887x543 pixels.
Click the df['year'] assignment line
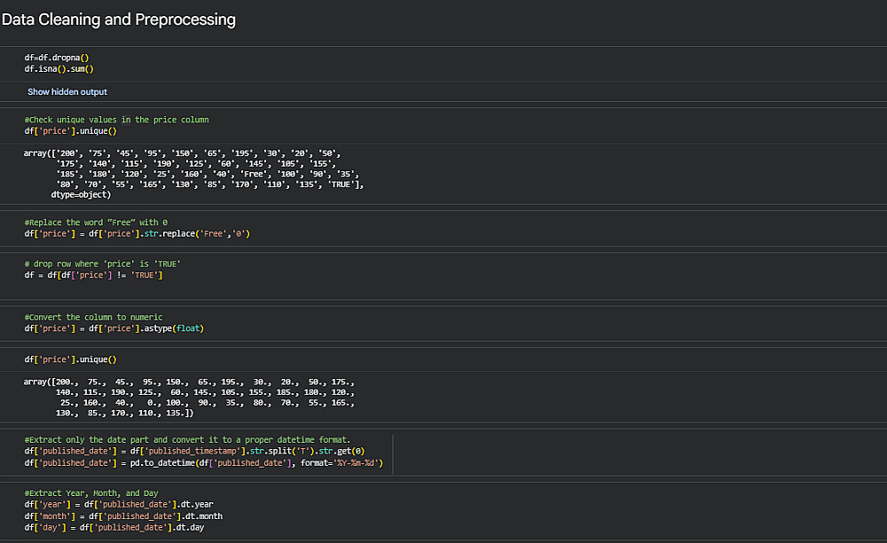point(118,505)
